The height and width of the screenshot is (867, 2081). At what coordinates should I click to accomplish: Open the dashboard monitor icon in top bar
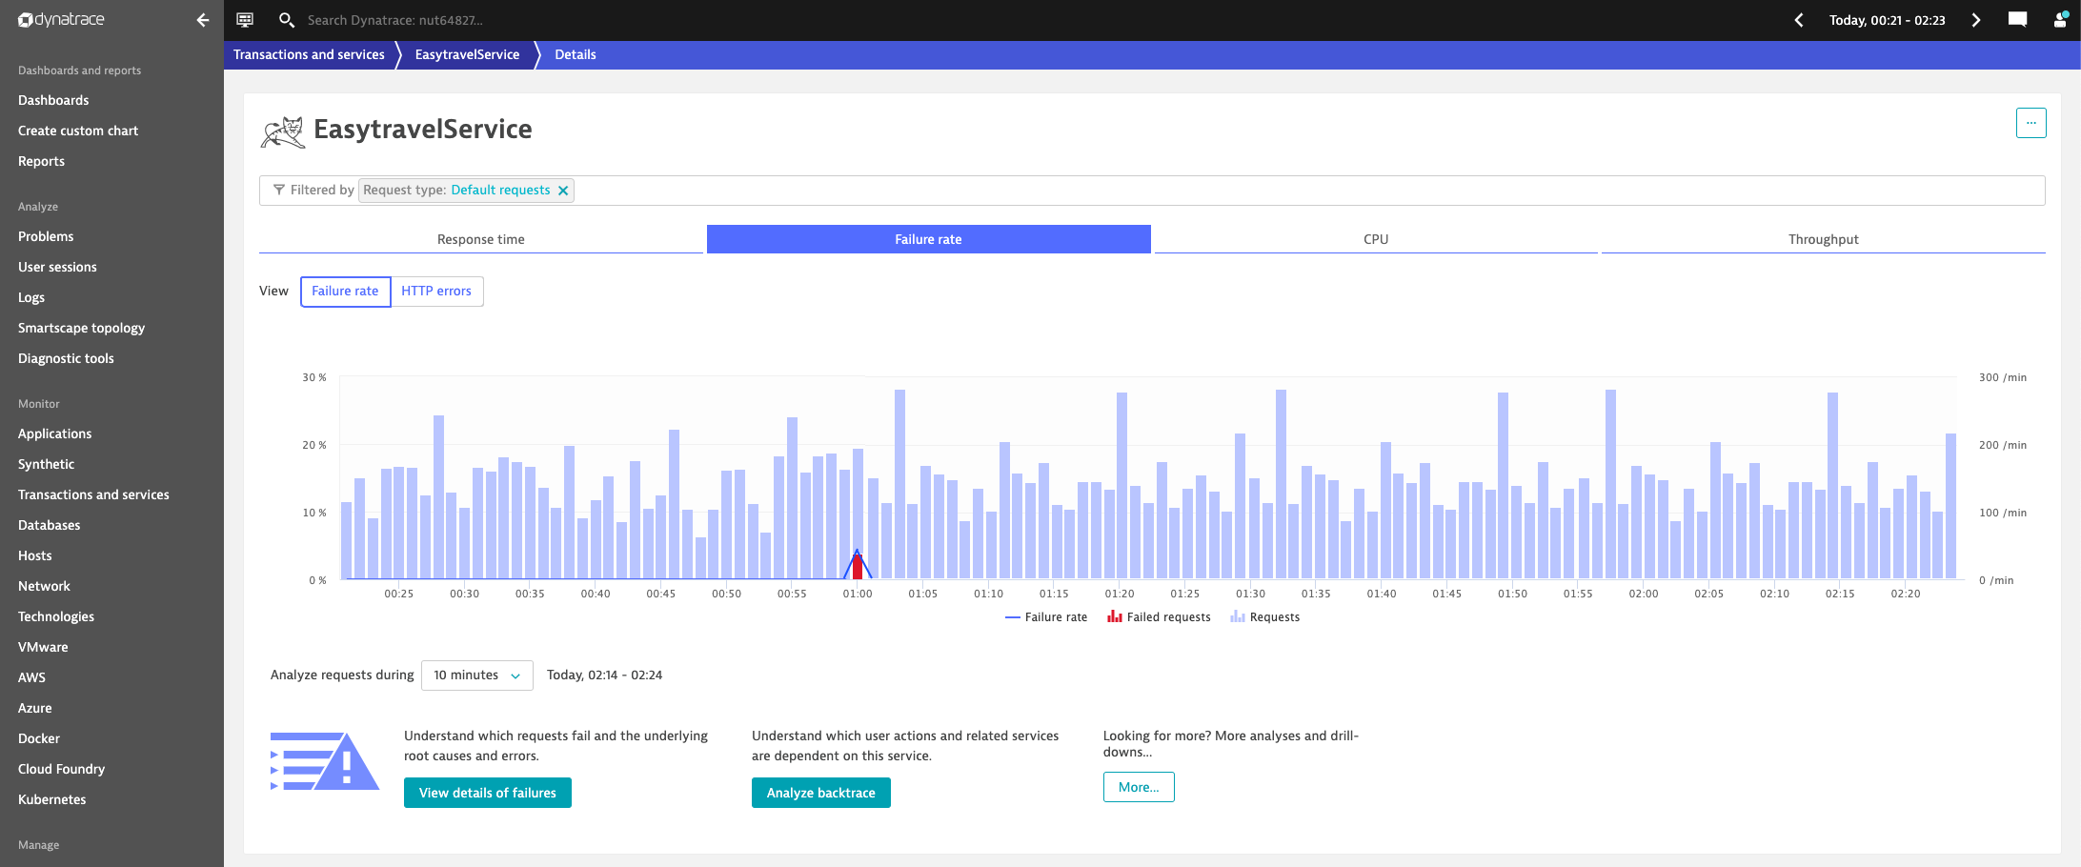coord(245,20)
